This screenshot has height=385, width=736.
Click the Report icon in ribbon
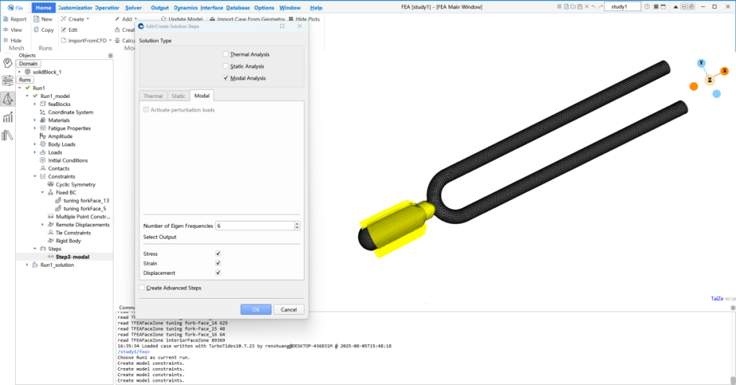5,19
